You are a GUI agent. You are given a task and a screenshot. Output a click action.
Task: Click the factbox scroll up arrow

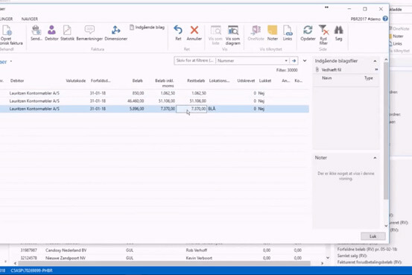(386, 60)
